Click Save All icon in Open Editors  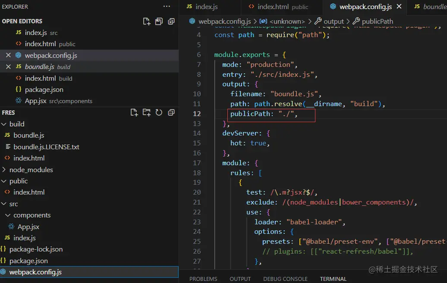click(x=159, y=22)
